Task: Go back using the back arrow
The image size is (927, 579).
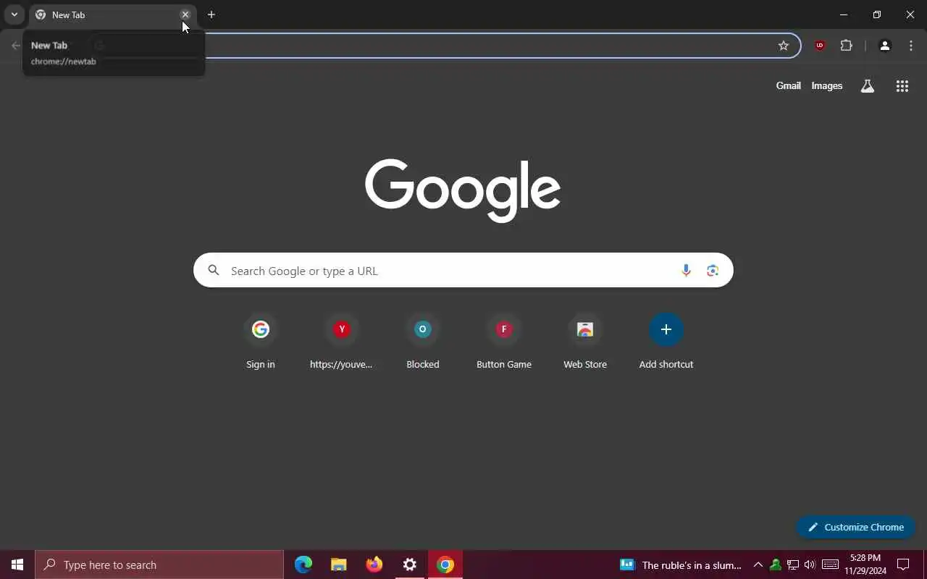Action: click(x=16, y=46)
